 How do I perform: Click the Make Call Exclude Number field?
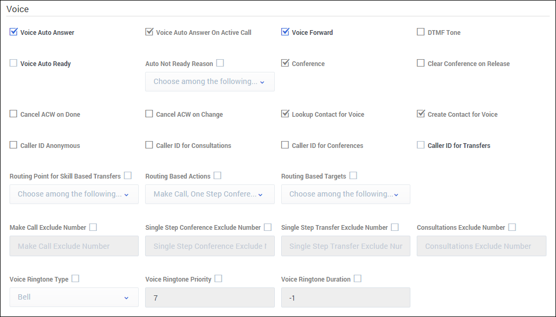coord(74,246)
